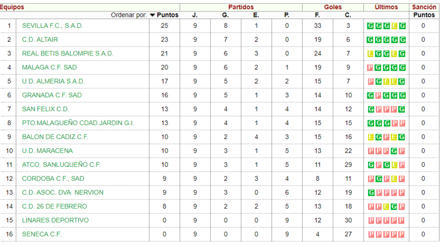Click Granada C.F.'s pink P loss badge

click(x=378, y=96)
